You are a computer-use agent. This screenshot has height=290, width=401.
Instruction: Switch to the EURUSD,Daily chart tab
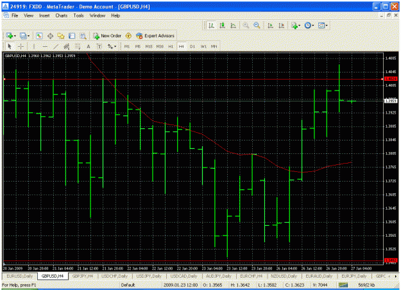pos(20,276)
